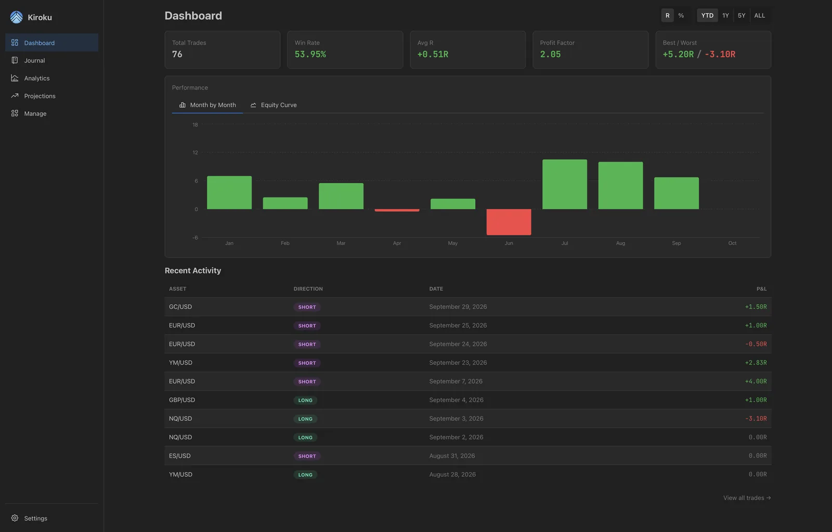This screenshot has width=832, height=532.
Task: Click the Win Rate 53.95% card
Action: pos(345,49)
